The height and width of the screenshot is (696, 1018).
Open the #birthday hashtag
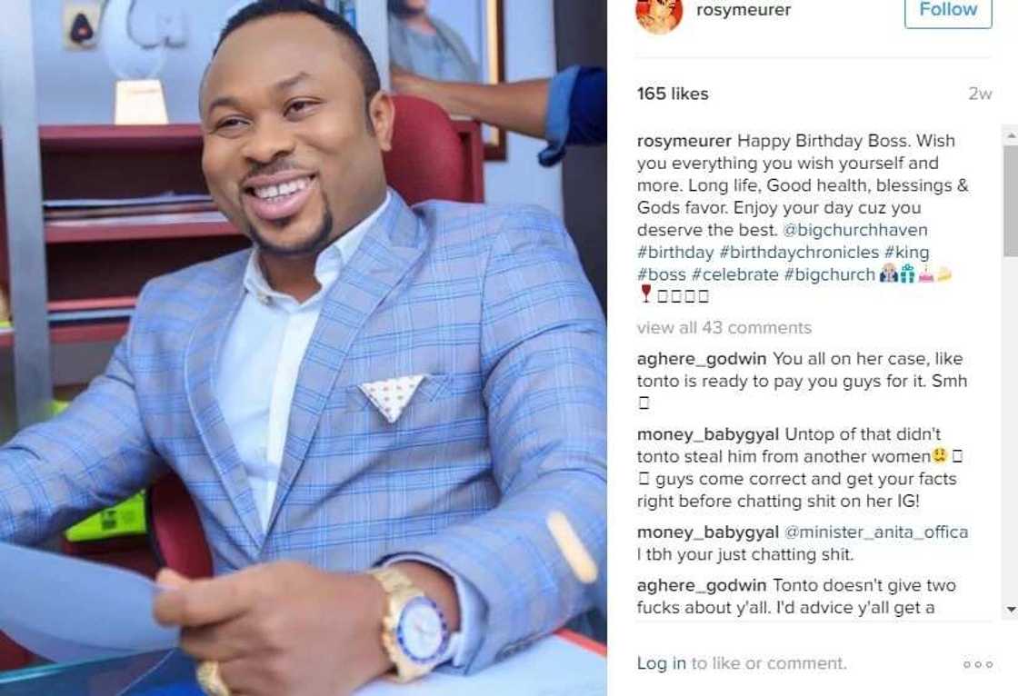pyautogui.click(x=675, y=253)
